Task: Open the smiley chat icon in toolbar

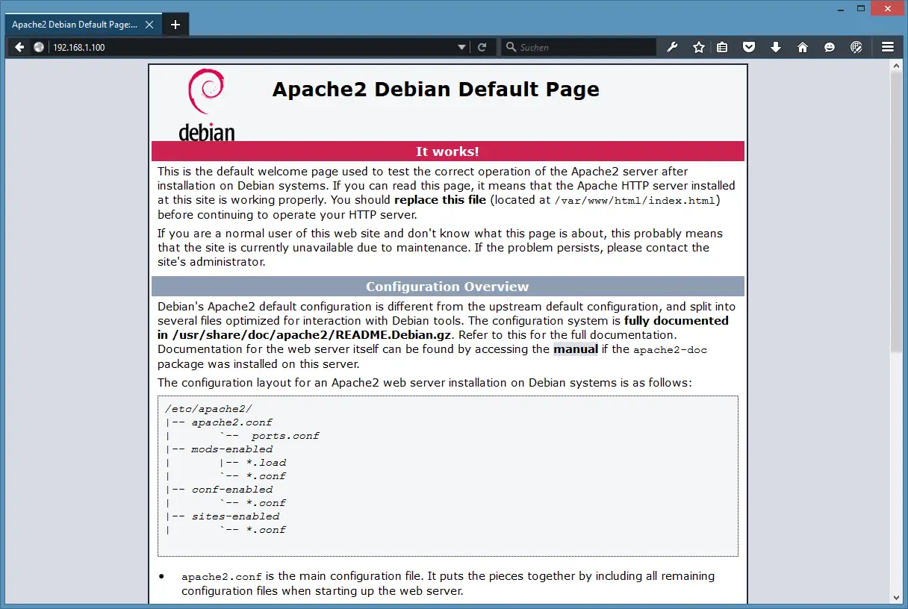Action: tap(830, 47)
